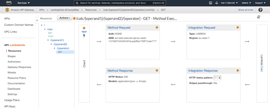Image resolution: width=270 pixels, height=108 pixels.
Task: Collapse the /{operand1} resource triangle
Action: 48,40
